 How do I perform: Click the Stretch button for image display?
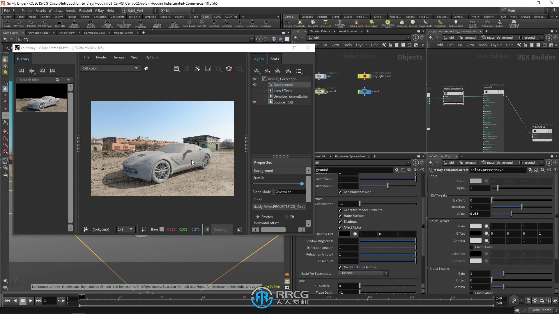click(x=258, y=216)
